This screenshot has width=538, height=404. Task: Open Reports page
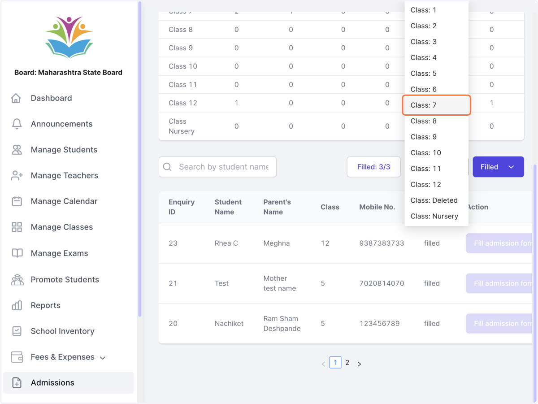tap(69, 305)
